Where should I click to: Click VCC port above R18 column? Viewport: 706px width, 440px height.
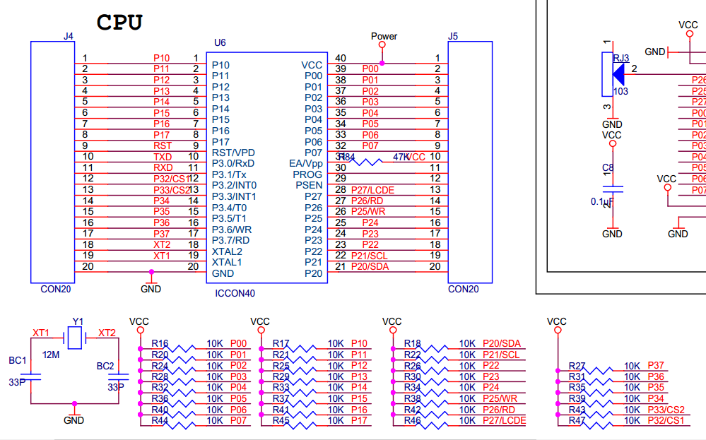point(392,326)
